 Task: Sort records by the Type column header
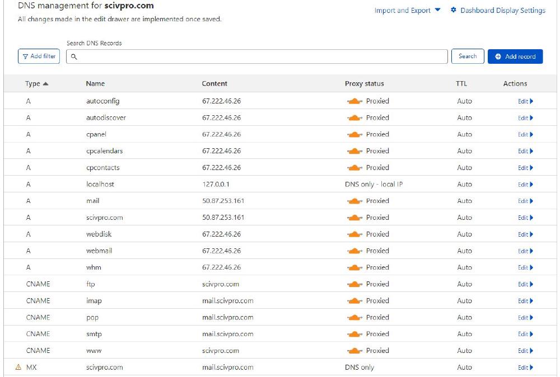coord(36,83)
